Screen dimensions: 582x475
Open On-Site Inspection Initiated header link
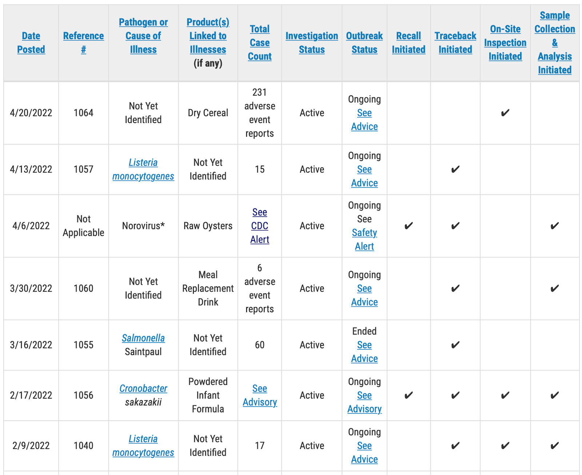click(x=505, y=43)
